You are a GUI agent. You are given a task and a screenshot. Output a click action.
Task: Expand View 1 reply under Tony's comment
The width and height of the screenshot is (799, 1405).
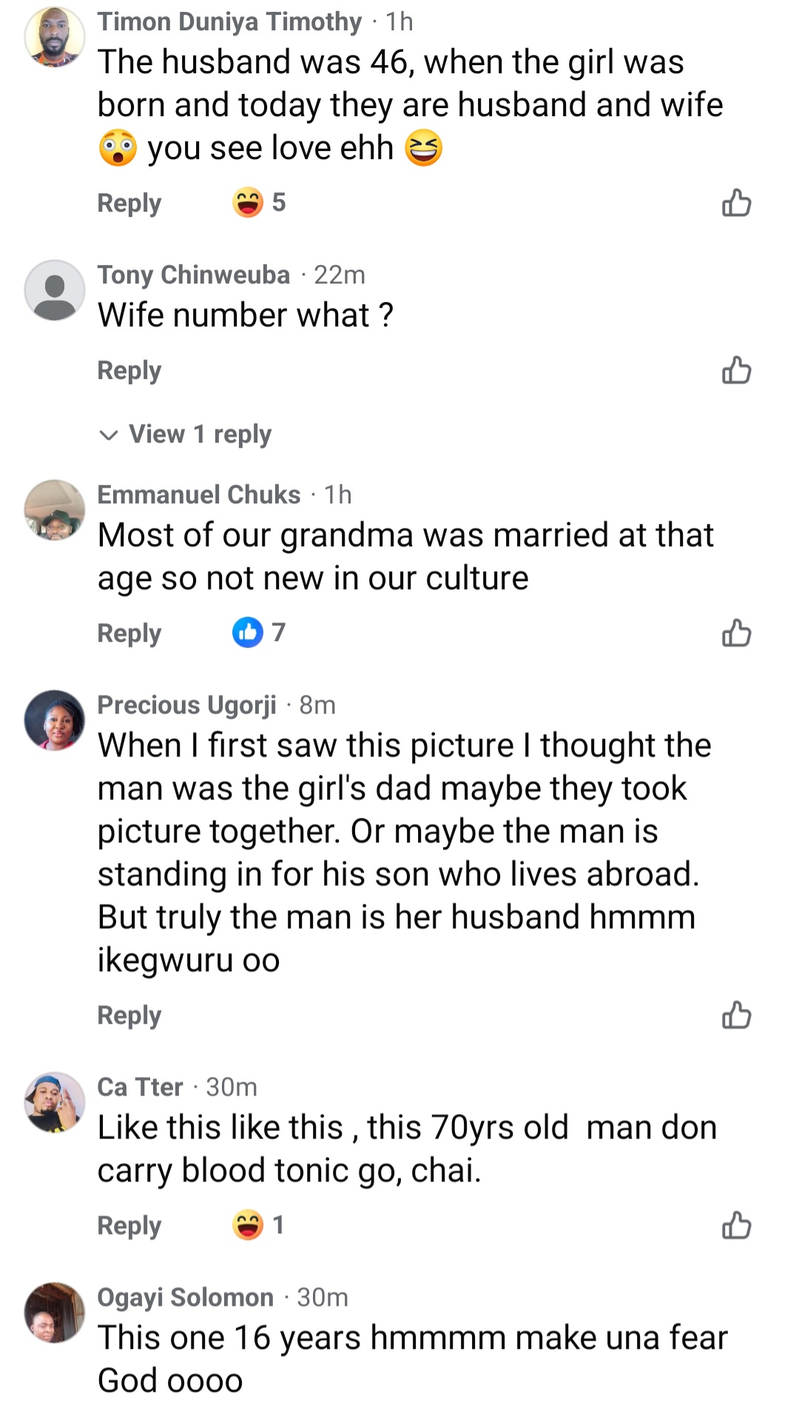pos(186,434)
